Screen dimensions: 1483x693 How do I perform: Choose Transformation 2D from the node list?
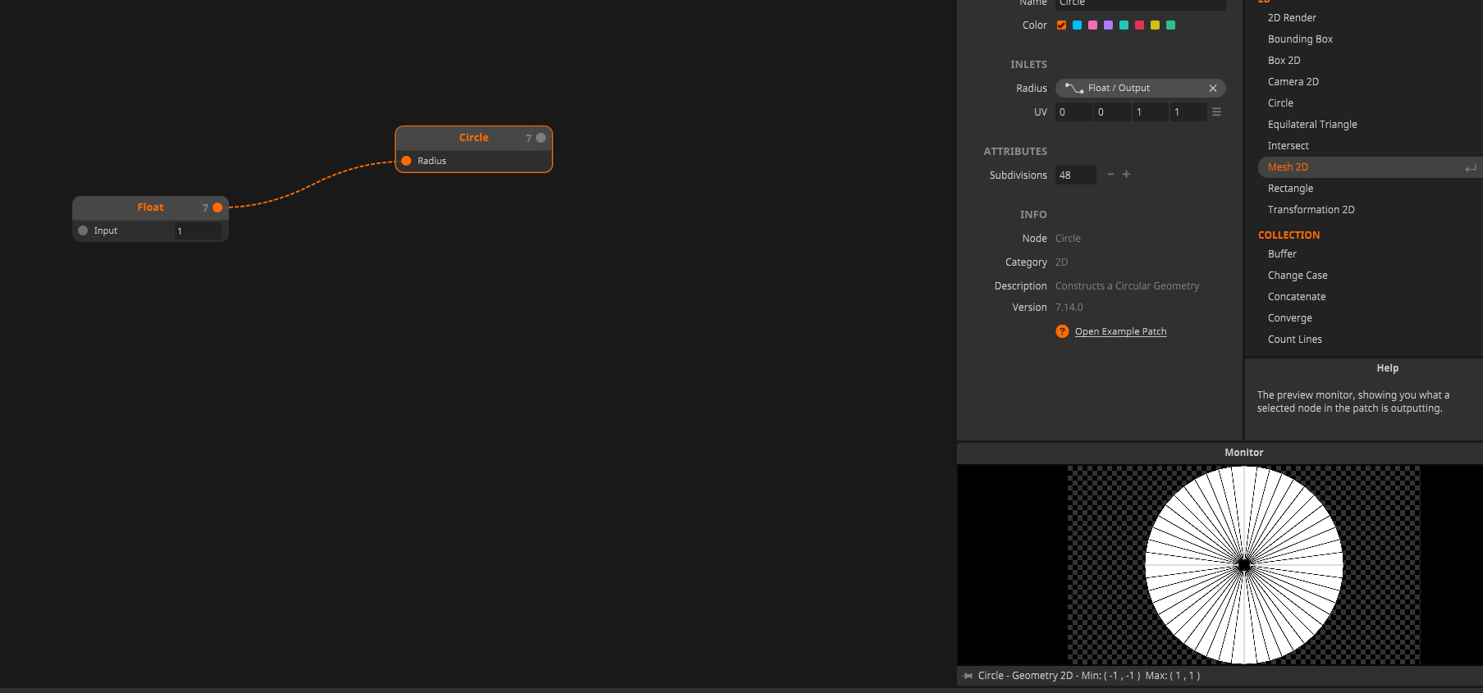1311,210
